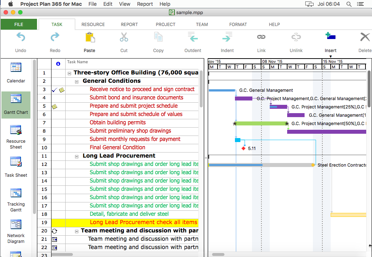Open the Resource Sheet view
The width and height of the screenshot is (372, 257).
click(x=16, y=131)
